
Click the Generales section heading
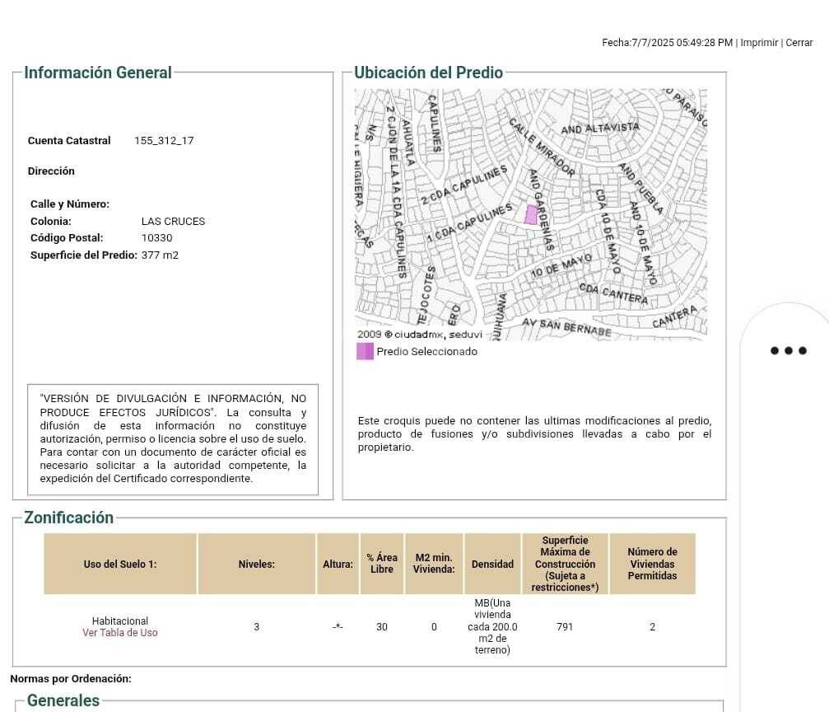[x=63, y=700]
